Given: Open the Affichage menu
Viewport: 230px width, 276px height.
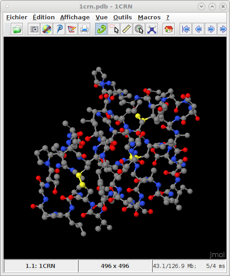Looking at the screenshot, I should [x=75, y=17].
